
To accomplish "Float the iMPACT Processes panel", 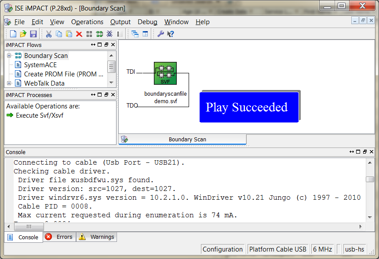I will click(106, 95).
